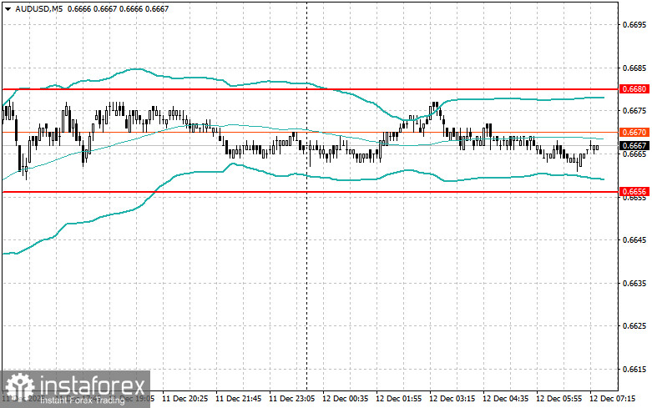Select the 0.6625 price axis value
Screen dimensions: 652x408
pyautogui.click(x=634, y=325)
